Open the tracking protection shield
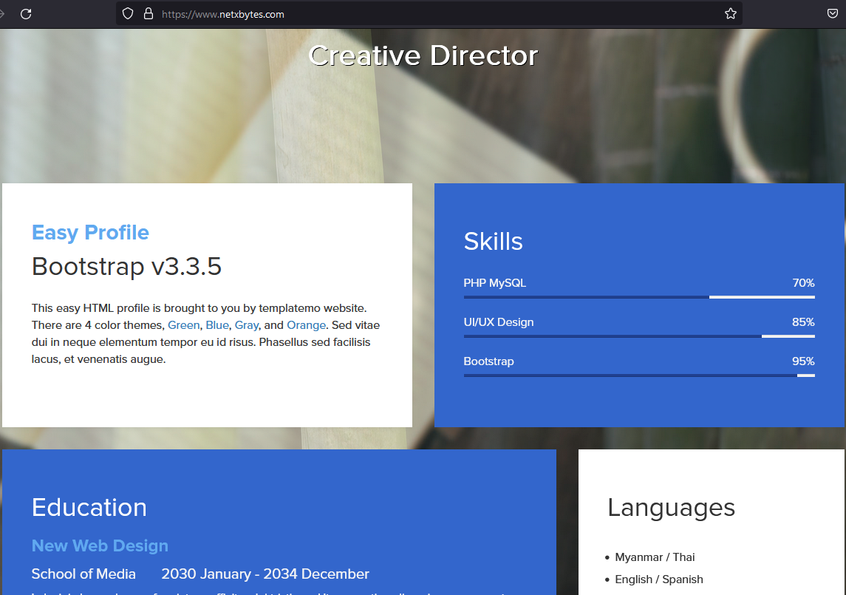Screen dimensions: 846x595 pyautogui.click(x=128, y=14)
